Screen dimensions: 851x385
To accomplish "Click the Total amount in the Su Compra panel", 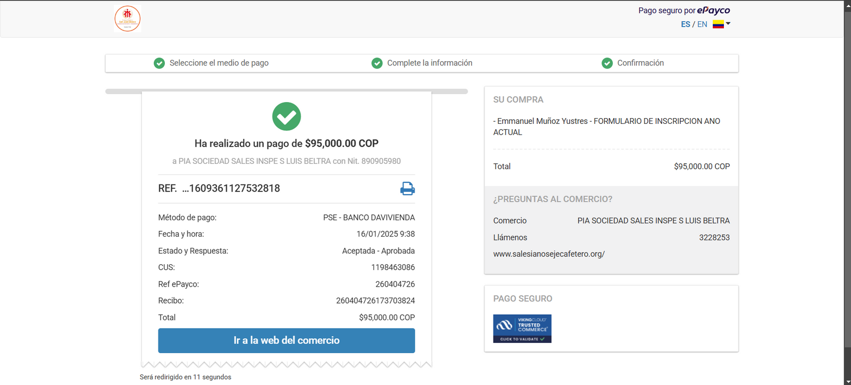I will pyautogui.click(x=702, y=166).
